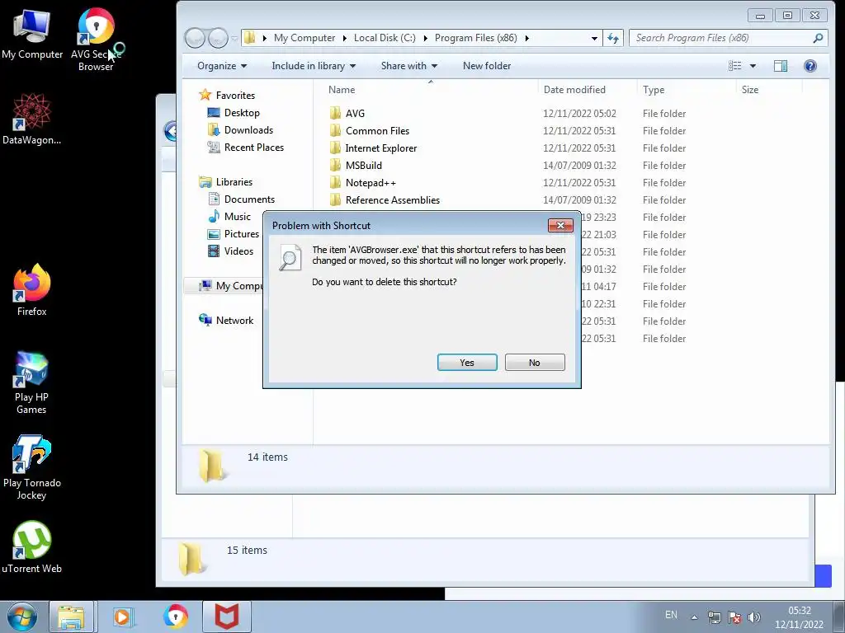Click the Explorer Back button

pos(195,38)
